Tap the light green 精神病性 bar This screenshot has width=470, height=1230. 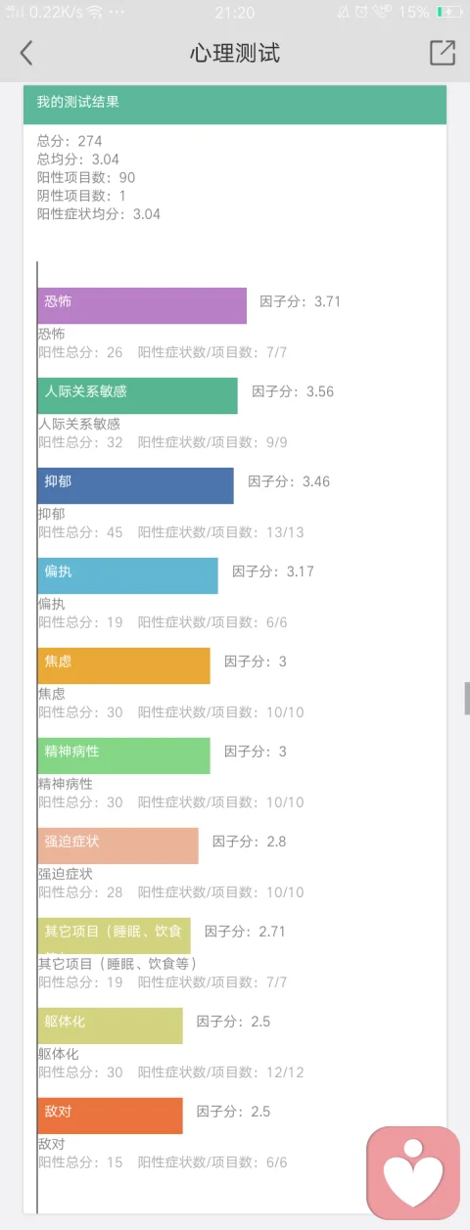[123, 755]
